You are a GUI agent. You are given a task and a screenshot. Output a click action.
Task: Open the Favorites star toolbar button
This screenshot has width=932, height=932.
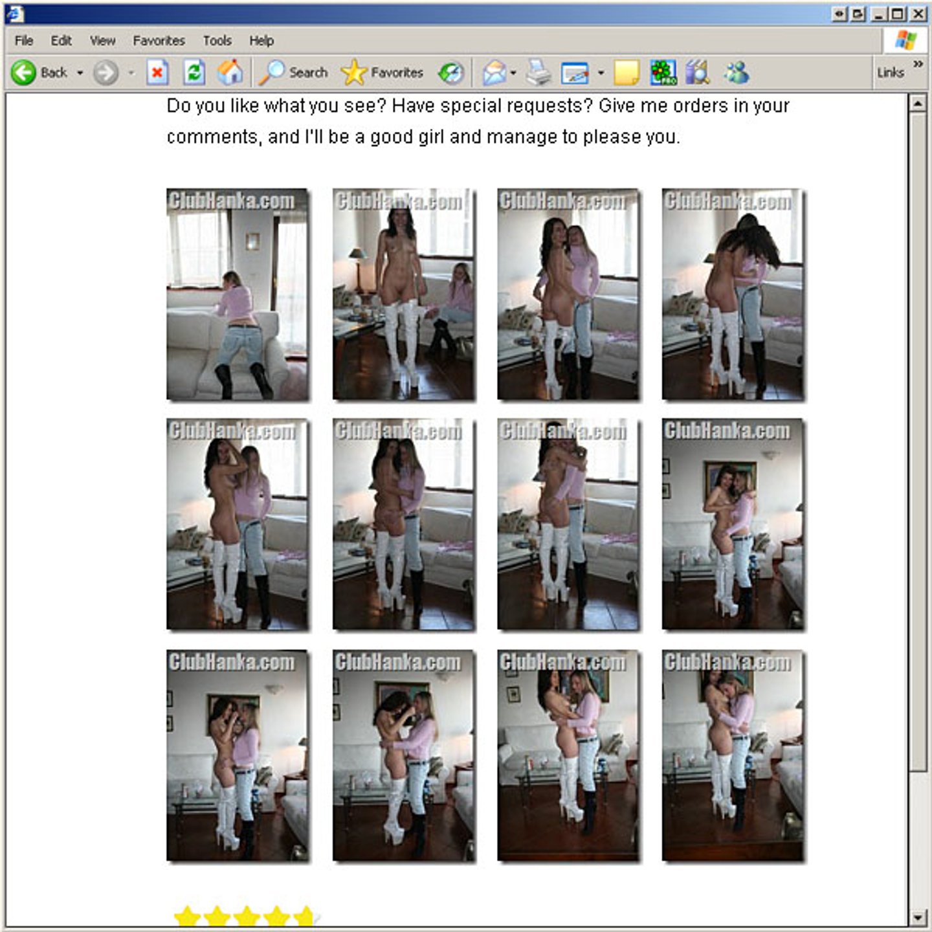(x=382, y=72)
